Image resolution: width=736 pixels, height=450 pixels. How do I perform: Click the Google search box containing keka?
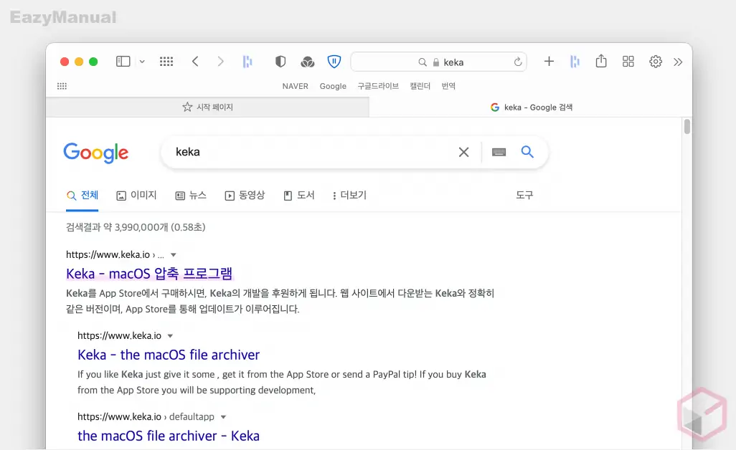310,152
